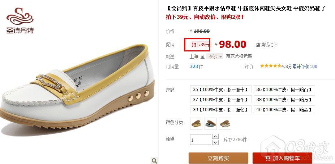335x164 pixels.
Task: Choose size 35 option
Action: tap(220, 89)
